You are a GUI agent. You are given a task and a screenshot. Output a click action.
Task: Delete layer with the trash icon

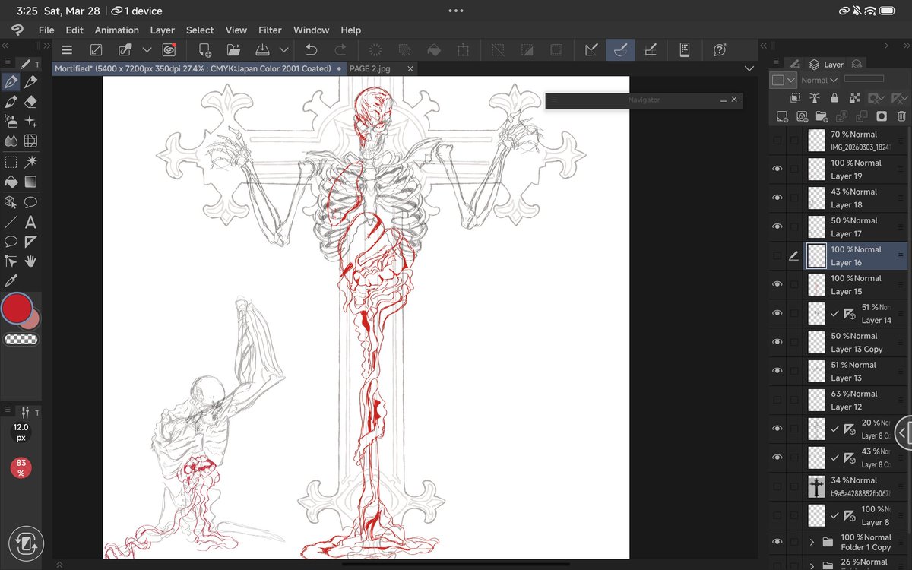click(x=901, y=116)
